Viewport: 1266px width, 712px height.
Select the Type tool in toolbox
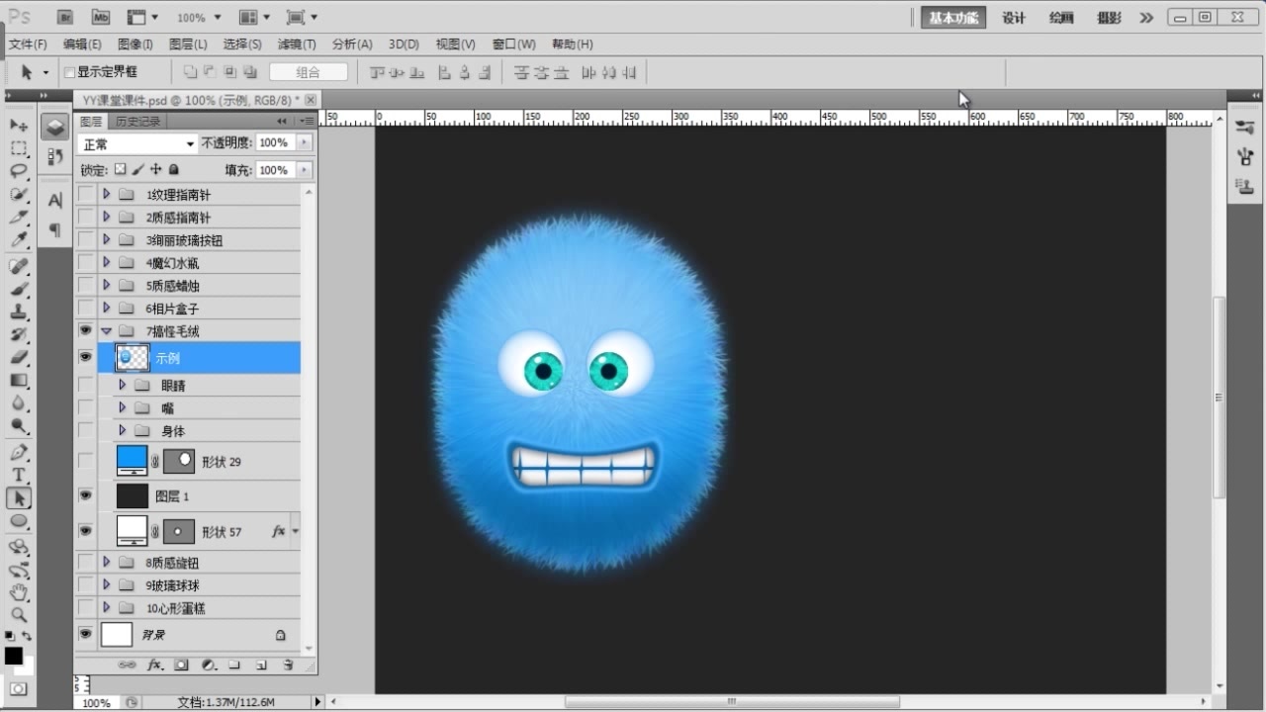[19, 476]
